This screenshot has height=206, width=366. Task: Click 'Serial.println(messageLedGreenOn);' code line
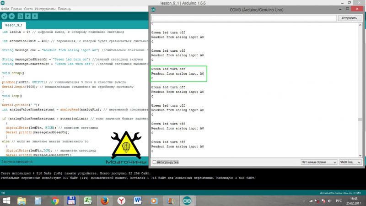pyautogui.click(x=38, y=132)
